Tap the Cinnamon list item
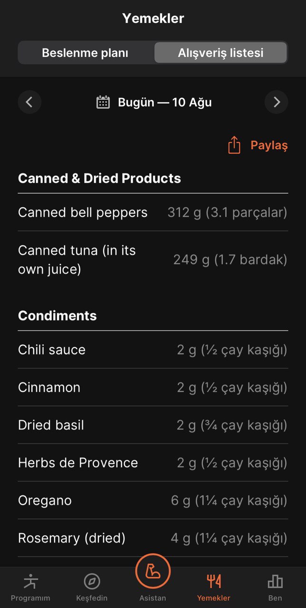The image size is (306, 608). 153,387
